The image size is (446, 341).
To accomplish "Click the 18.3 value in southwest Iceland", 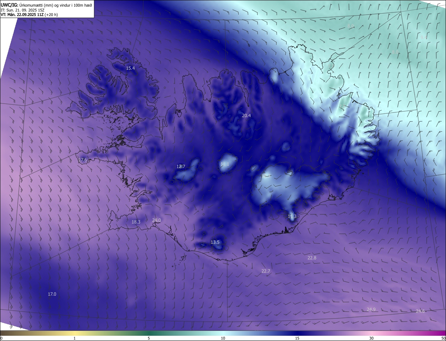I will 136,222.
